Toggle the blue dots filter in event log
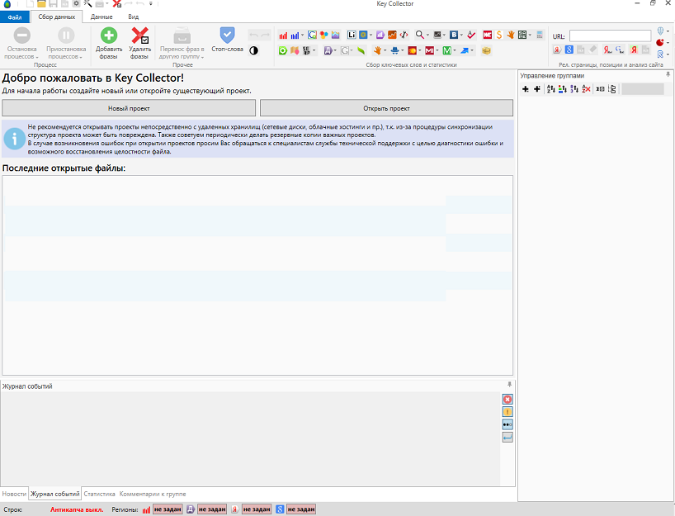Image resolution: width=675 pixels, height=516 pixels. (507, 424)
